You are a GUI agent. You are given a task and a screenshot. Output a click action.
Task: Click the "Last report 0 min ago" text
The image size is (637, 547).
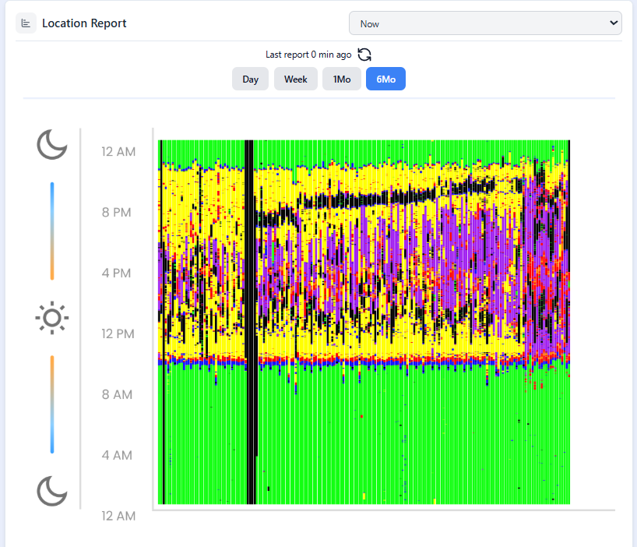point(309,55)
